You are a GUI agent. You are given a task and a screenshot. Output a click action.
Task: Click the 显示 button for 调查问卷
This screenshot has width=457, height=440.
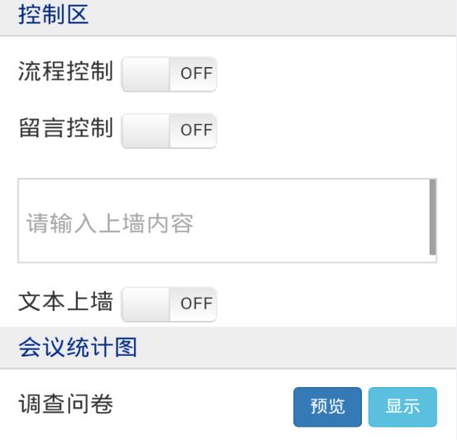click(x=402, y=407)
